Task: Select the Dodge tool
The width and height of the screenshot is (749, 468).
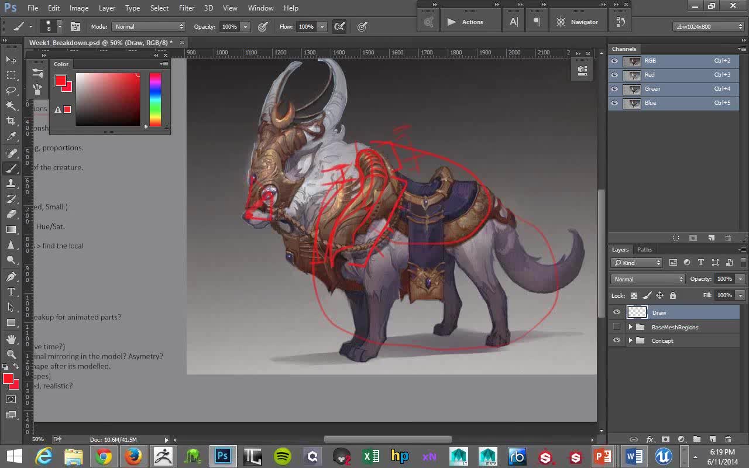Action: click(x=11, y=260)
